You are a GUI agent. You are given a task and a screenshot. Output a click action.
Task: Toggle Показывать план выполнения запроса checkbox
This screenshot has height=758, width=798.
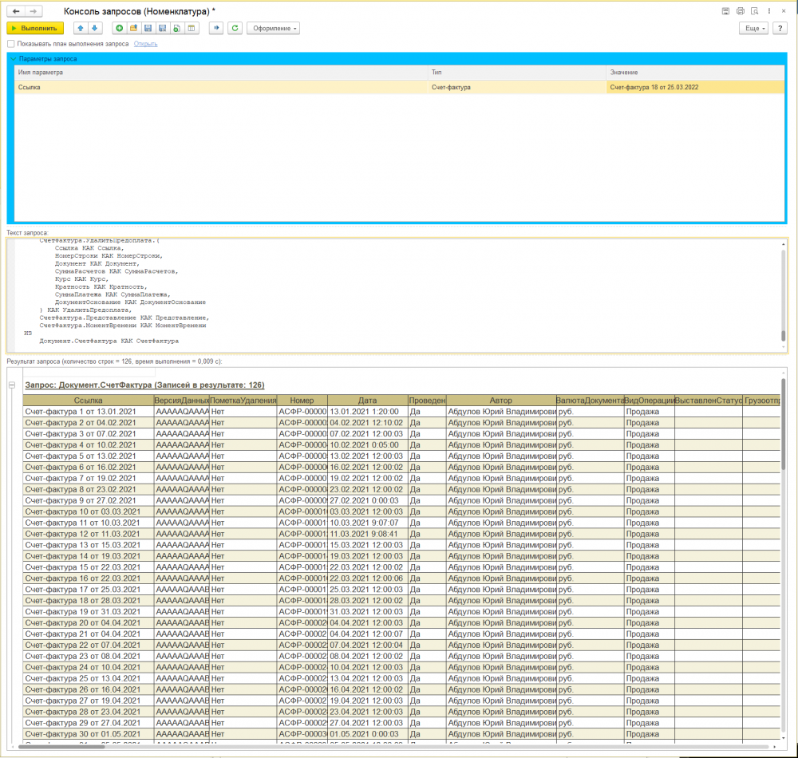pos(10,44)
